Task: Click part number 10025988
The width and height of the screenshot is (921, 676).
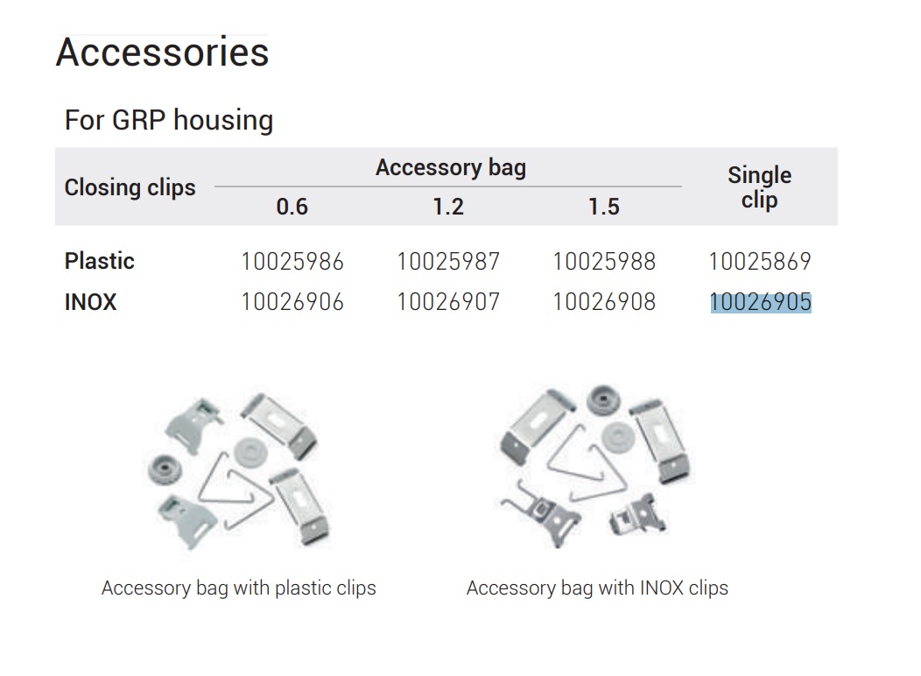Action: [x=604, y=261]
